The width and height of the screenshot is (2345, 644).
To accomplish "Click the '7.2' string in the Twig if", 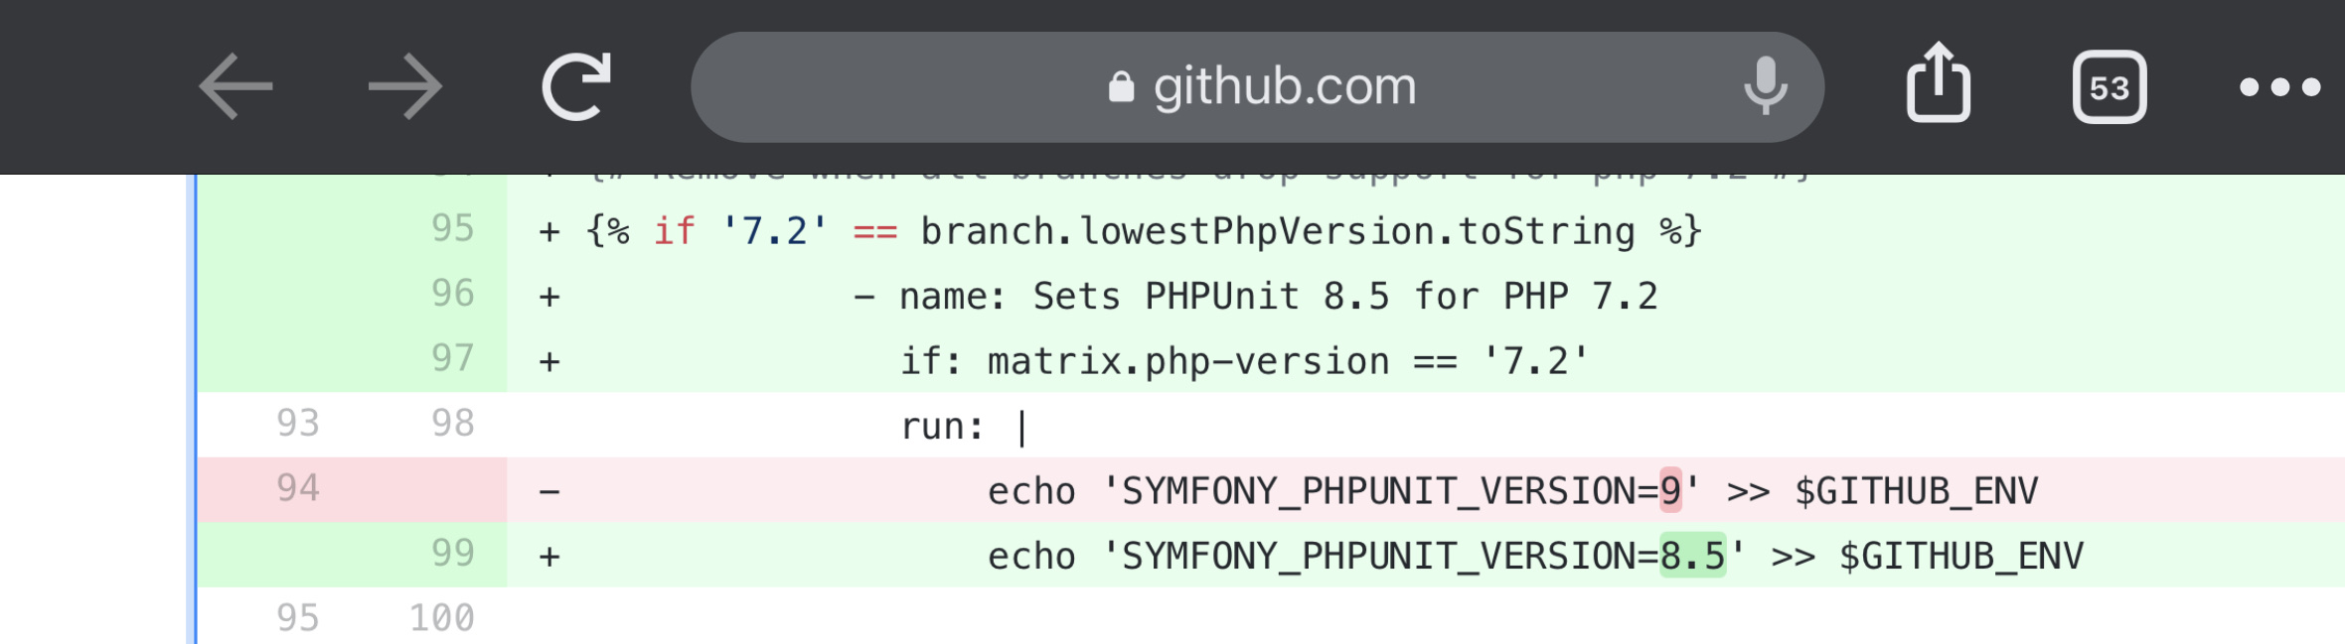I will [x=775, y=231].
